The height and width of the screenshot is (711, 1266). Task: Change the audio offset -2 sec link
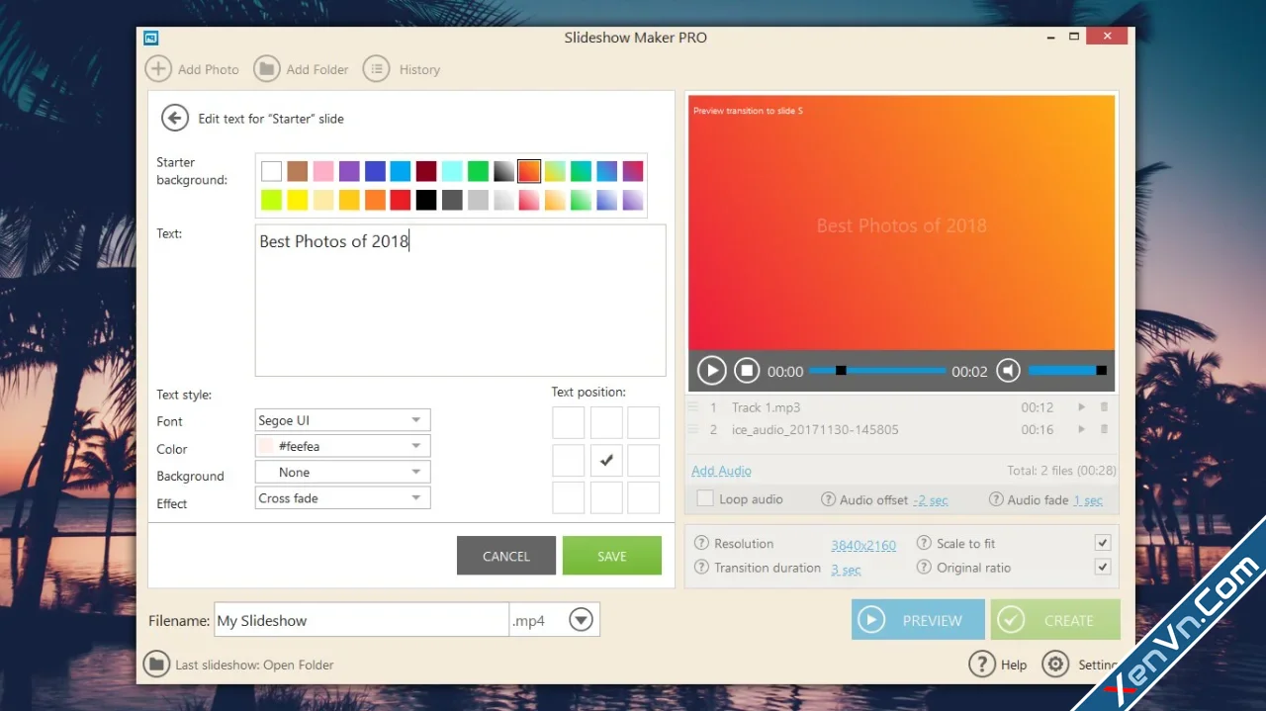(930, 500)
